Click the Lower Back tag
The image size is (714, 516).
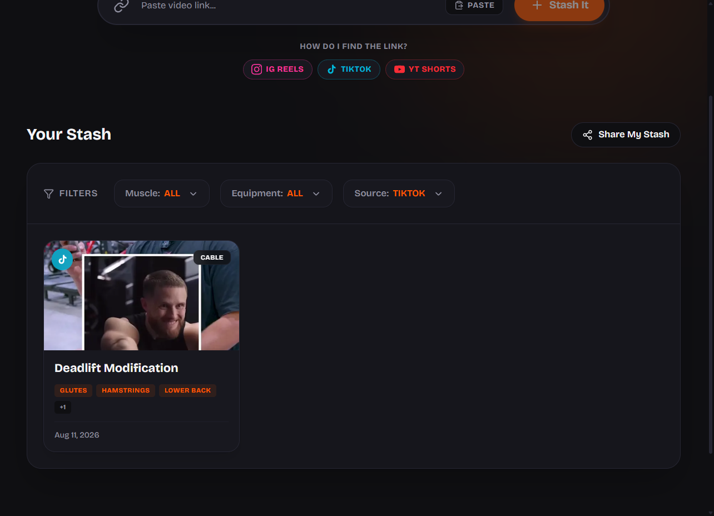click(x=187, y=390)
